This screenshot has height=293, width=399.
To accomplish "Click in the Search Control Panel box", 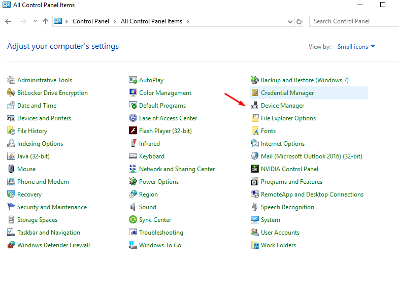I will pos(353,21).
